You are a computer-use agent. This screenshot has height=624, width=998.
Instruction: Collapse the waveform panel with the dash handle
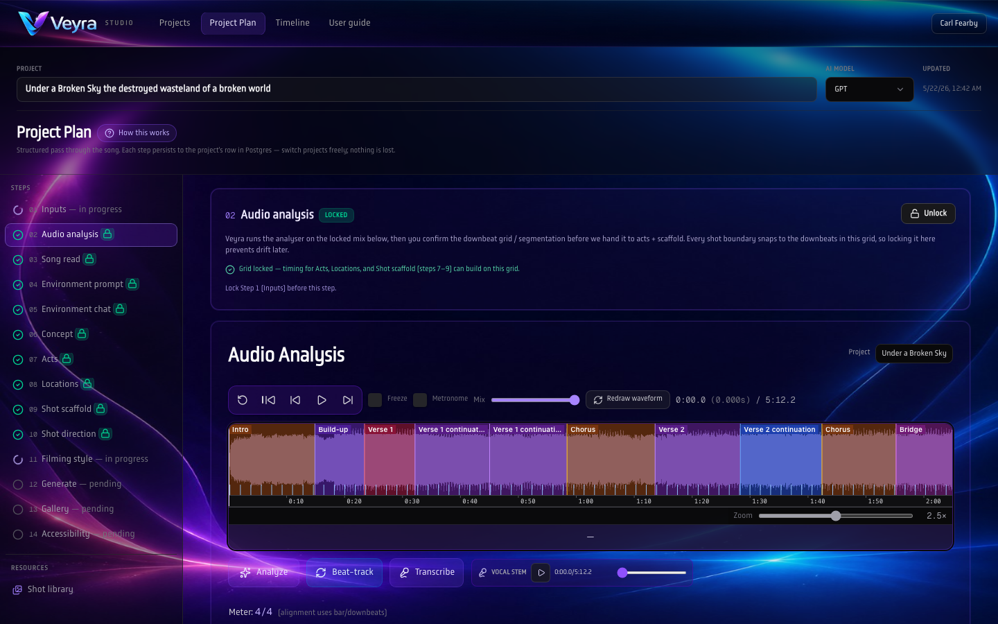tap(590, 537)
